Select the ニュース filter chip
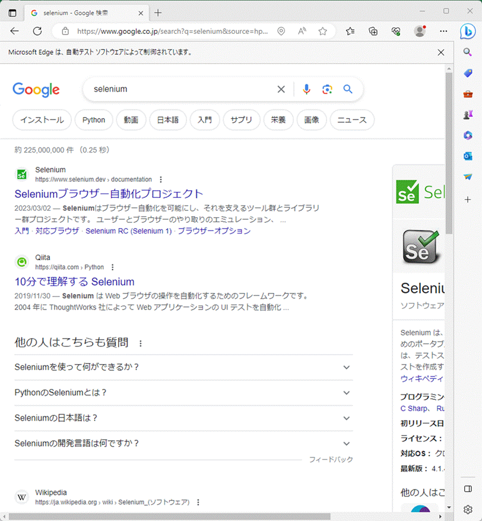Screen dimensions: 482x521 tap(352, 120)
